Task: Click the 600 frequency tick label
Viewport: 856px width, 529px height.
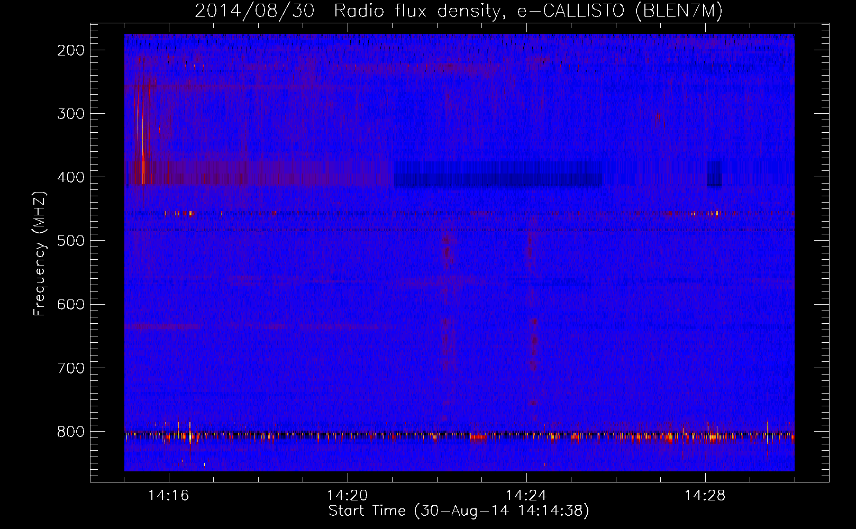Action: (71, 304)
